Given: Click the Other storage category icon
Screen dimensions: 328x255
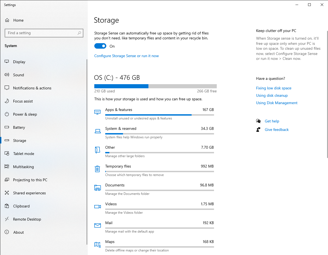Looking at the screenshot, I should (97, 150).
